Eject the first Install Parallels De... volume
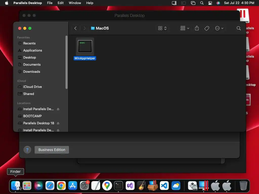Viewport: 259px width, 194px height. (x=58, y=109)
